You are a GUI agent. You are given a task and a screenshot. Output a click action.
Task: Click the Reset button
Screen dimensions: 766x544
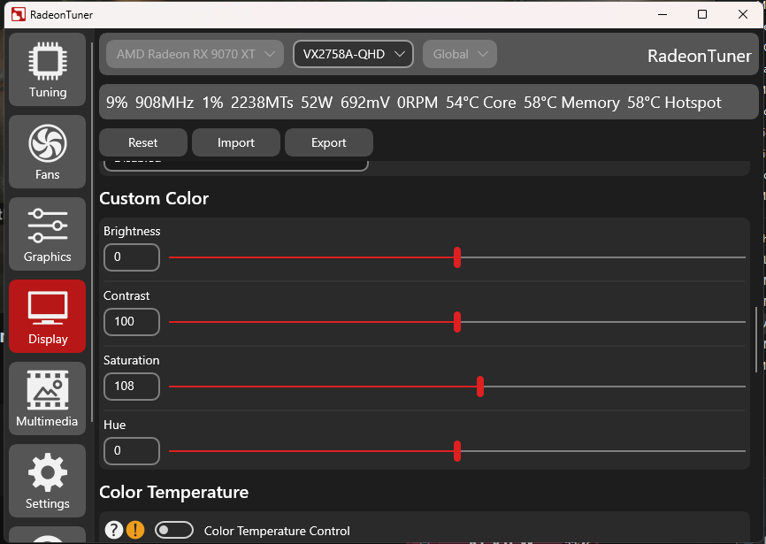(x=143, y=142)
